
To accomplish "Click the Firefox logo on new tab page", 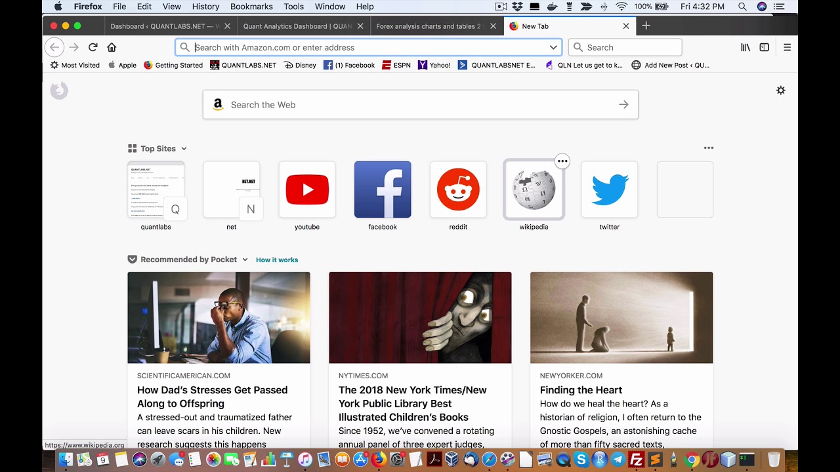I will (x=59, y=90).
